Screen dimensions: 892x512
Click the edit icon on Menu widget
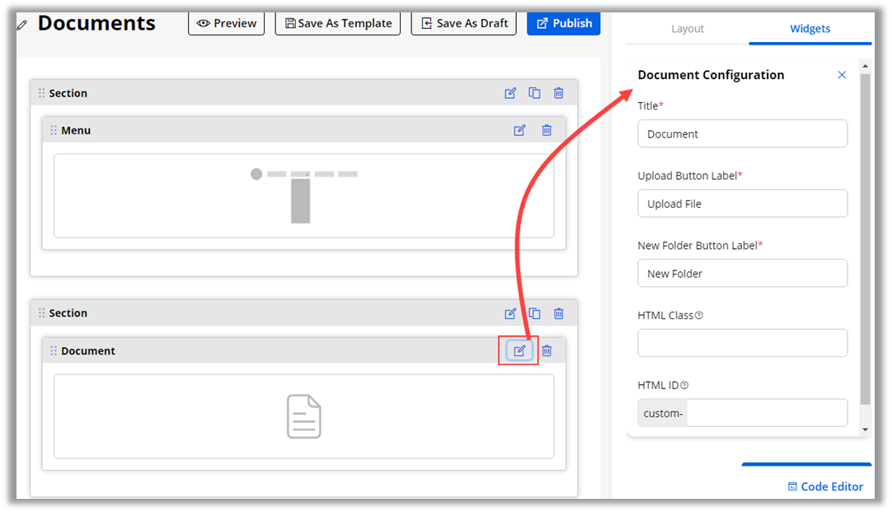pyautogui.click(x=519, y=130)
